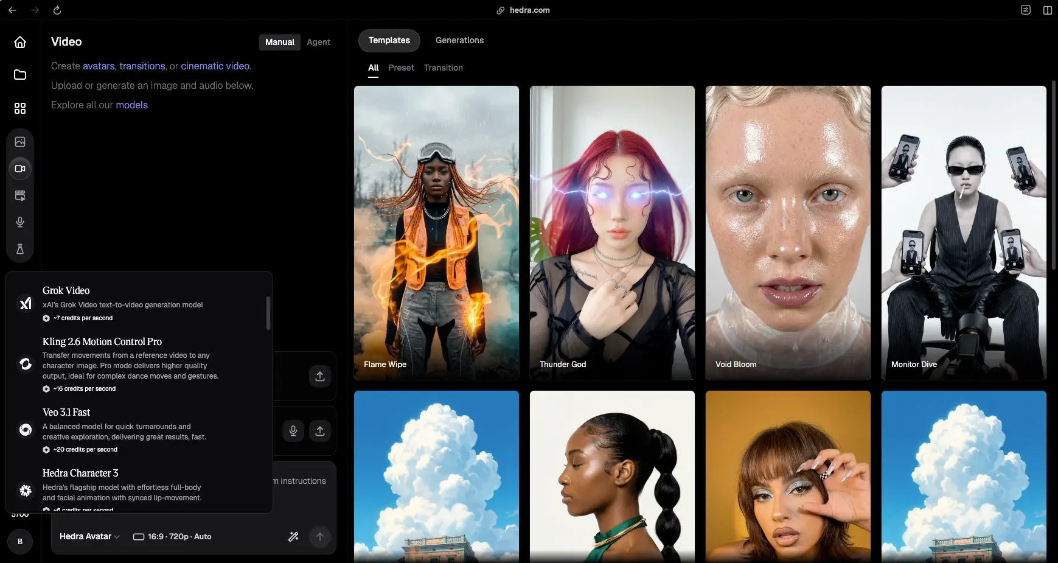Select the Image tool sidebar icon
Viewport: 1058px width, 563px height.
[20, 142]
